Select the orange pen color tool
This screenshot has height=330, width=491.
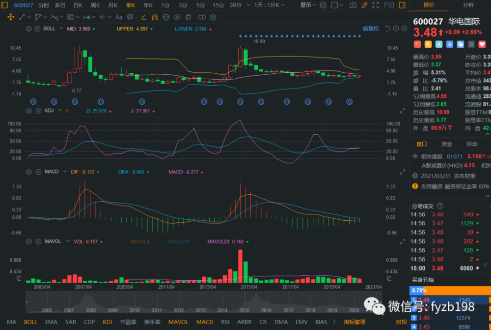click(x=143, y=17)
